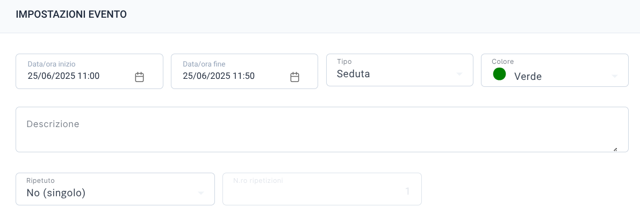Click the start date 25/06/2025 11:00
Image resolution: width=640 pixels, height=222 pixels.
click(63, 76)
